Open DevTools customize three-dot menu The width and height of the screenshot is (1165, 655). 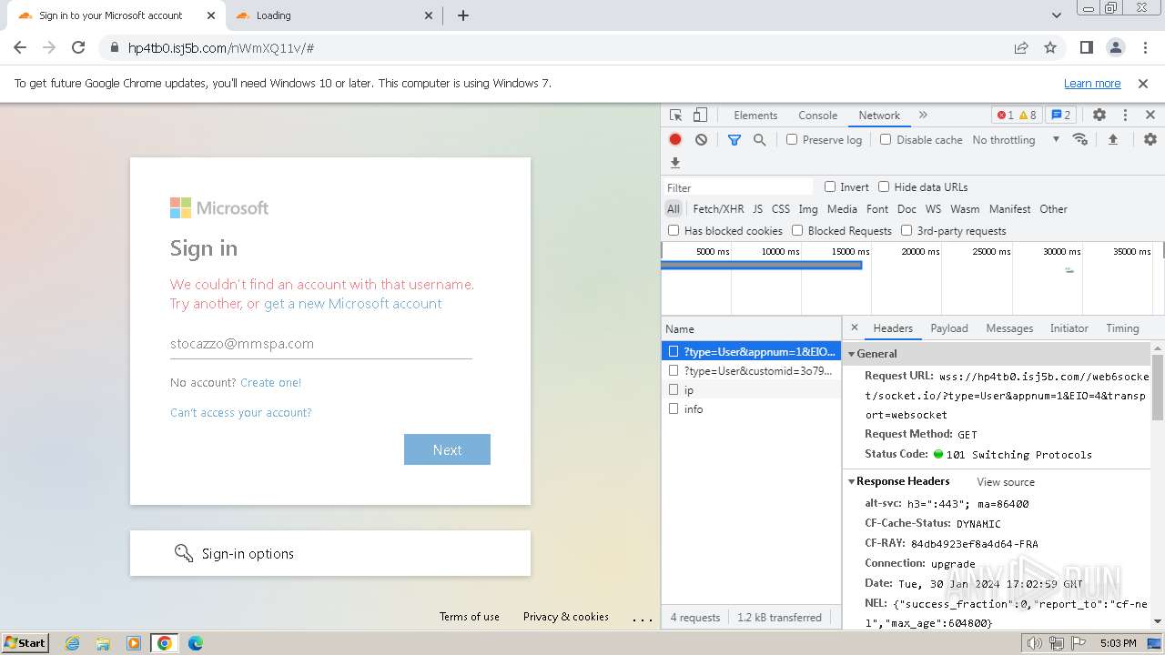pyautogui.click(x=1125, y=116)
